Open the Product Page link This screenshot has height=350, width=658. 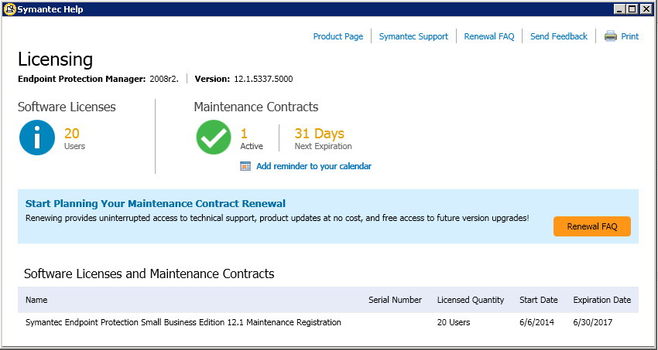click(338, 36)
